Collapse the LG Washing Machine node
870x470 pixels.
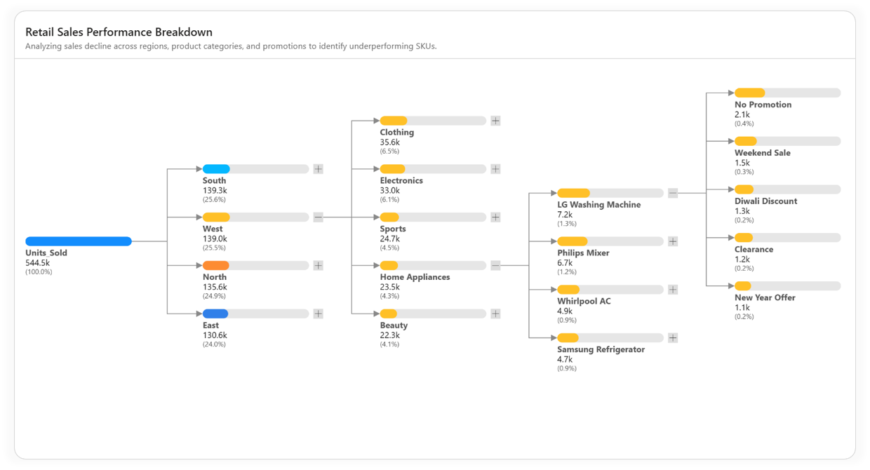click(673, 193)
